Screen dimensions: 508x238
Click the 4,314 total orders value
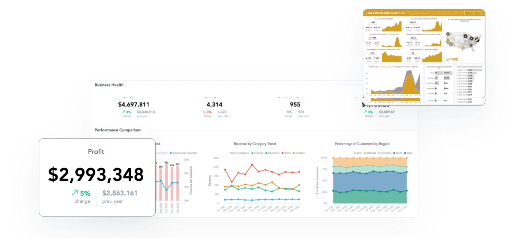pyautogui.click(x=214, y=105)
